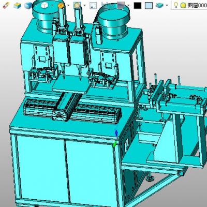Expand the dropdown beside the layer stack icon
Viewport: 207px width, 207px height.
point(167,6)
